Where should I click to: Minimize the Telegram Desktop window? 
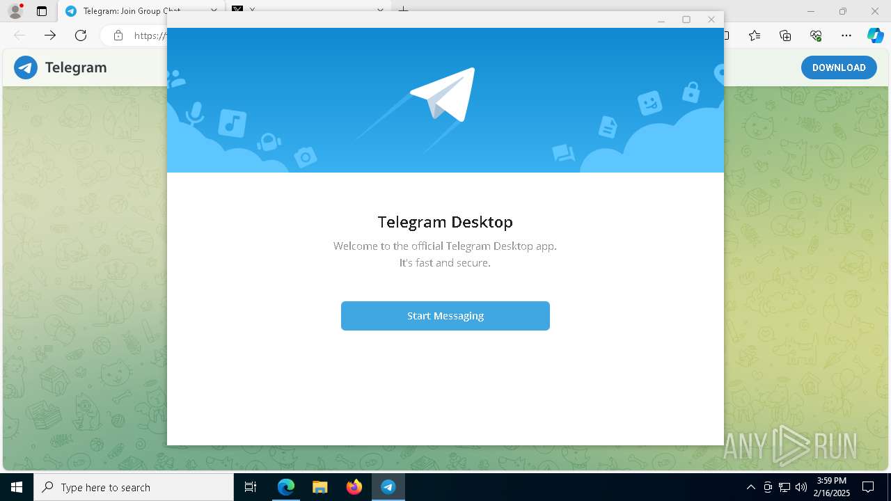pyautogui.click(x=661, y=19)
